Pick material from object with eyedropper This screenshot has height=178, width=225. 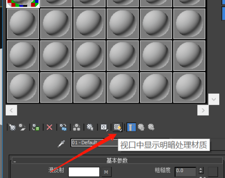pyautogui.click(x=62, y=144)
